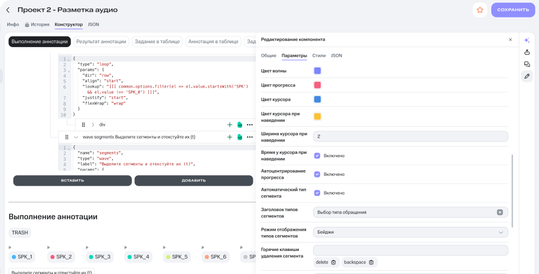
Task: Play the audio above SPK_4
Action: pyautogui.click(x=126, y=247)
